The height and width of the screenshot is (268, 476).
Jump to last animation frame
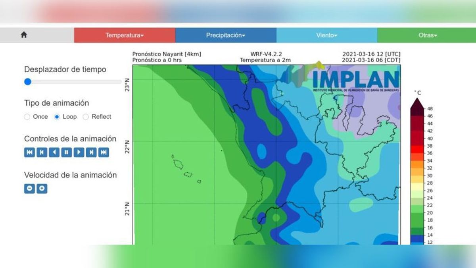(104, 152)
